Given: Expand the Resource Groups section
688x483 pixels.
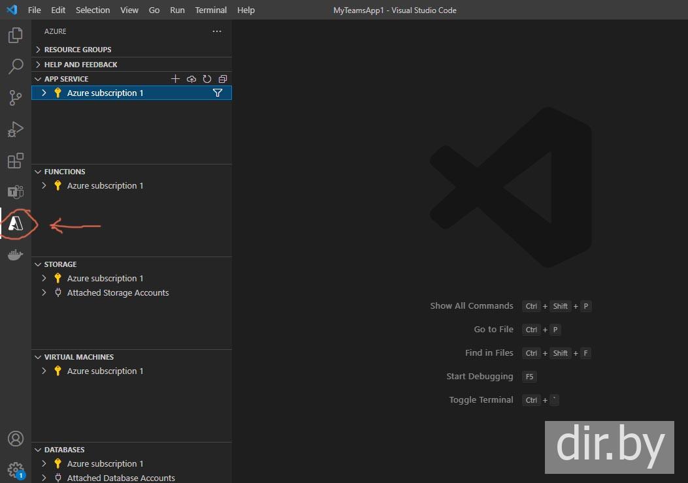Looking at the screenshot, I should coord(77,50).
